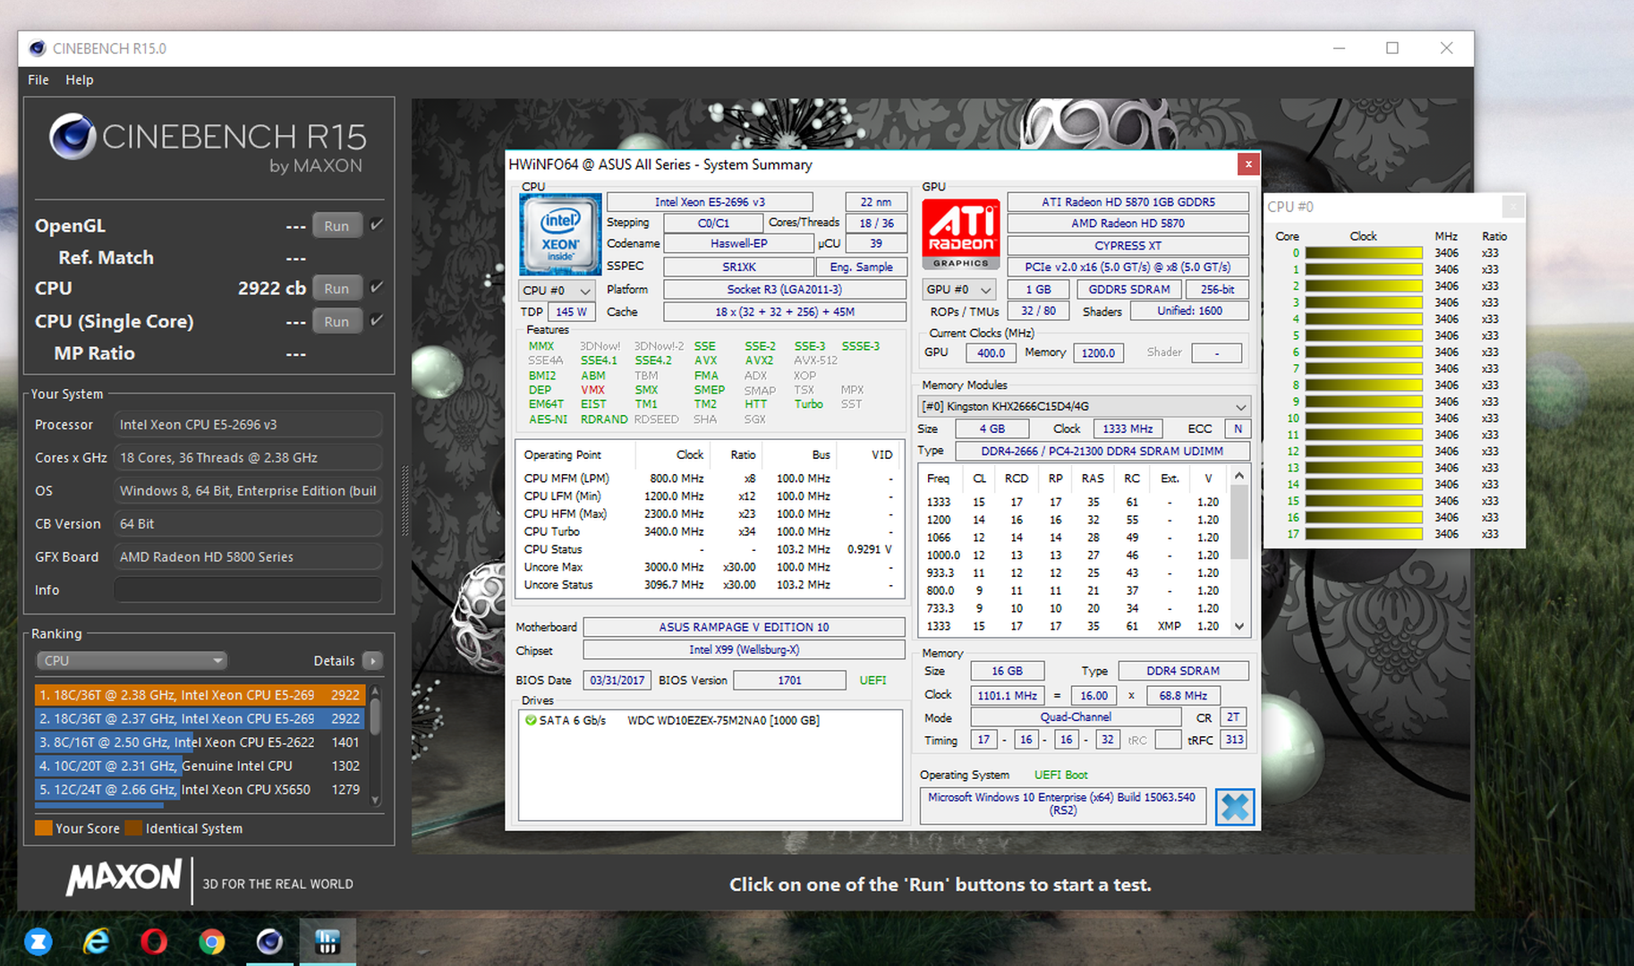Select the Xeon X5650 ranking entry
This screenshot has width=1634, height=966.
199,790
